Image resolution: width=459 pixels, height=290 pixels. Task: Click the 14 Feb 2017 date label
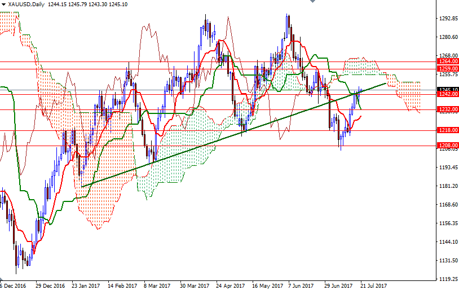point(121,286)
